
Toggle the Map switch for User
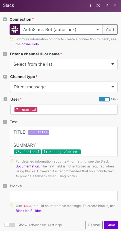(104, 99)
